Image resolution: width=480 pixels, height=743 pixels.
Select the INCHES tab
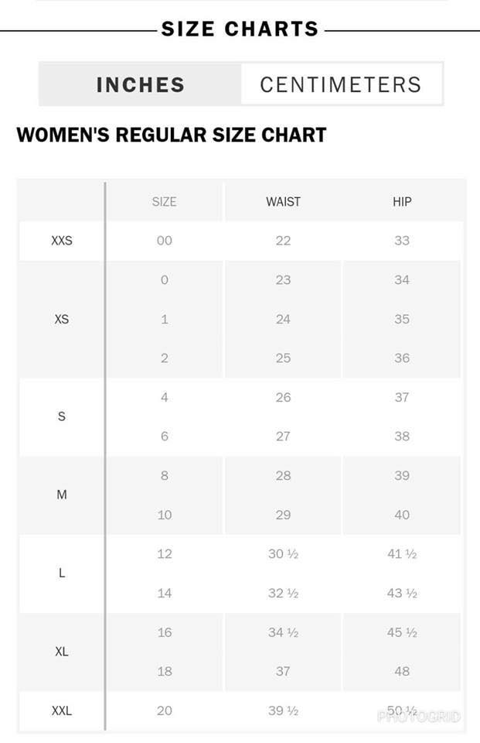coord(140,84)
